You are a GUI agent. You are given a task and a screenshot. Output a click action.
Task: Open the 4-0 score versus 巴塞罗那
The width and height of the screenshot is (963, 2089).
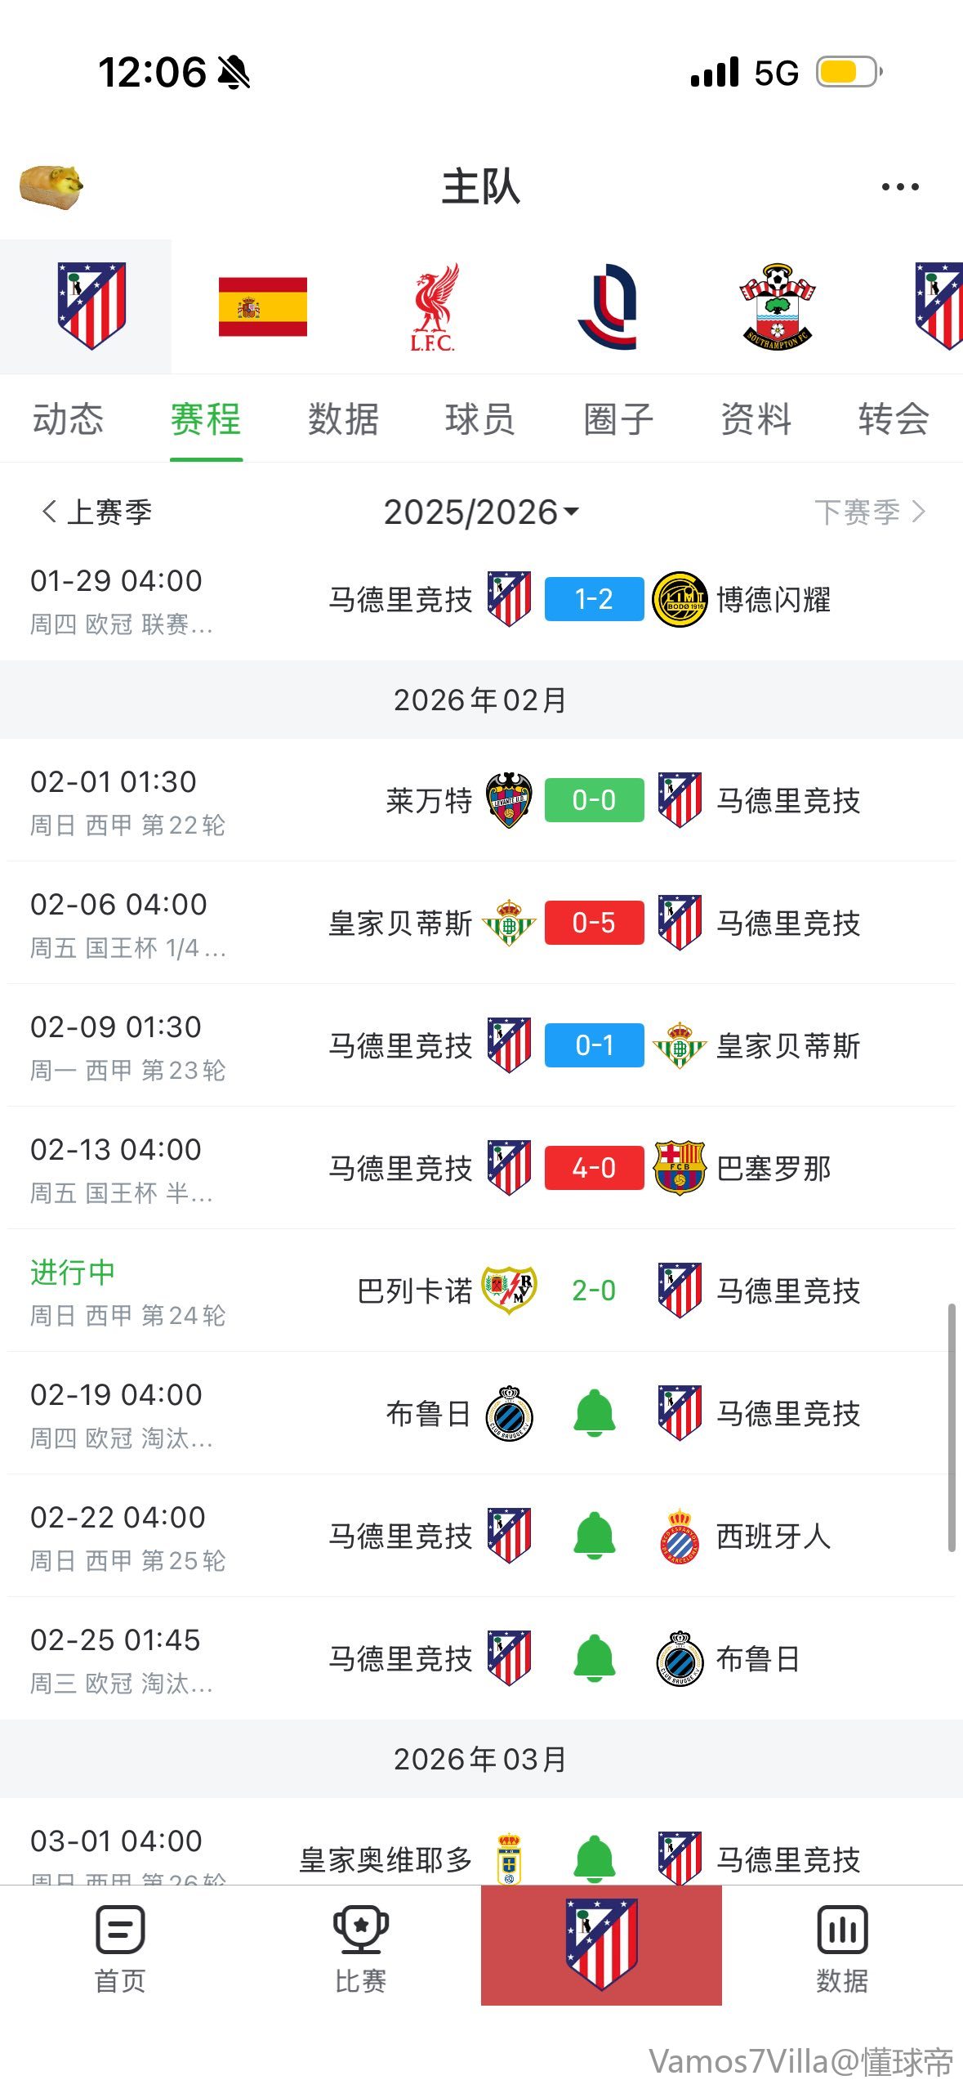coord(594,1168)
